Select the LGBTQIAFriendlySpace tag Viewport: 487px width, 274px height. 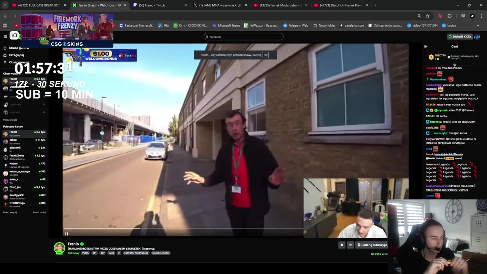pyautogui.click(x=136, y=253)
